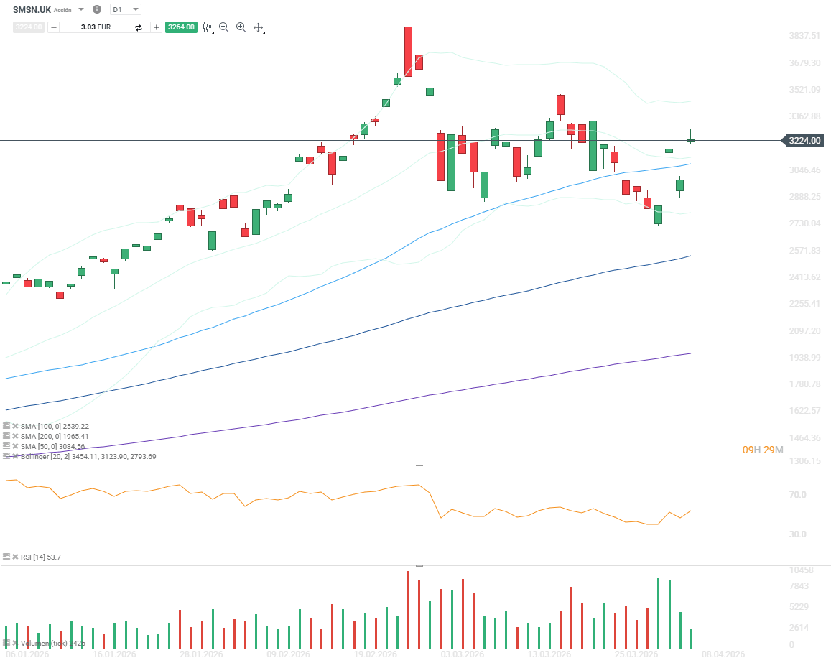Click the 3.03 EUR volume field
This screenshot has height=663, width=831.
(96, 27)
